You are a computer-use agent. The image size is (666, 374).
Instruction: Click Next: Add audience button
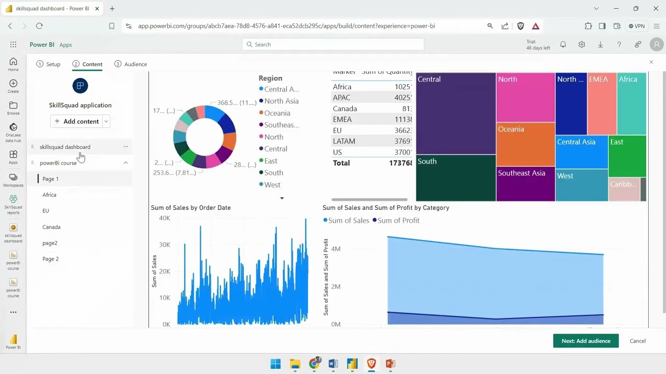tap(586, 341)
